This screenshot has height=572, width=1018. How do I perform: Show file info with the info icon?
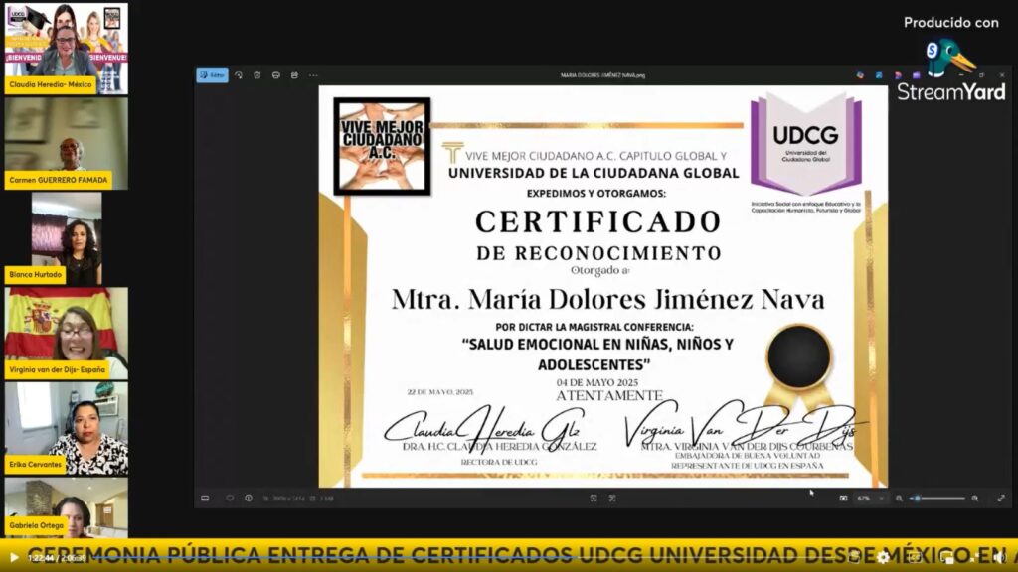[x=249, y=499]
